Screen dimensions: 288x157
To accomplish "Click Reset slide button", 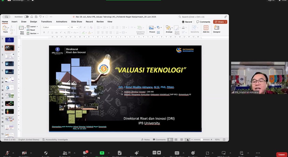I will pos(31,30).
